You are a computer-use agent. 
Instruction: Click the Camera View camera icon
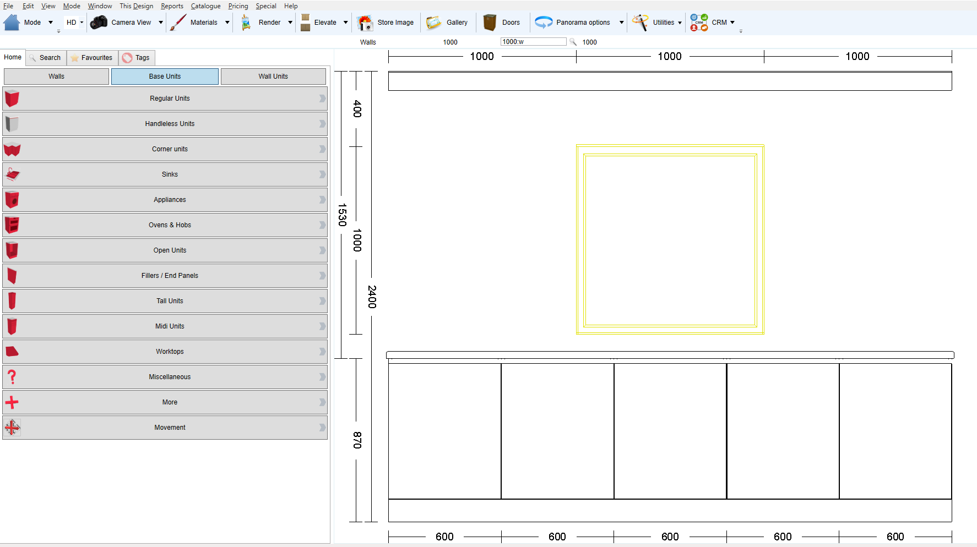tap(99, 23)
